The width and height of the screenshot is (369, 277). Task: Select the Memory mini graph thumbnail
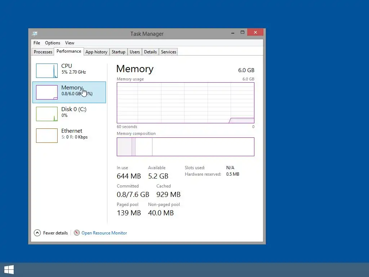coord(46,92)
